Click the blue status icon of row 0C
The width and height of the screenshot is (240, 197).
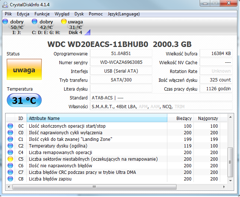tap(10, 126)
